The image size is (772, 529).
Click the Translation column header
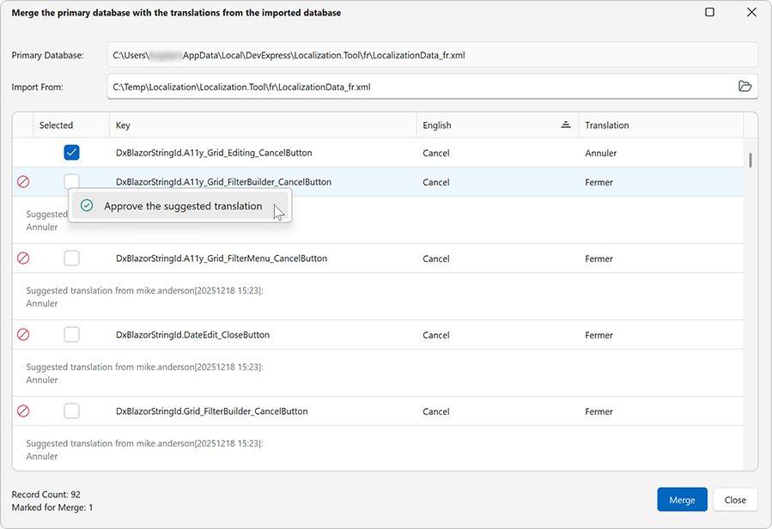(x=606, y=125)
